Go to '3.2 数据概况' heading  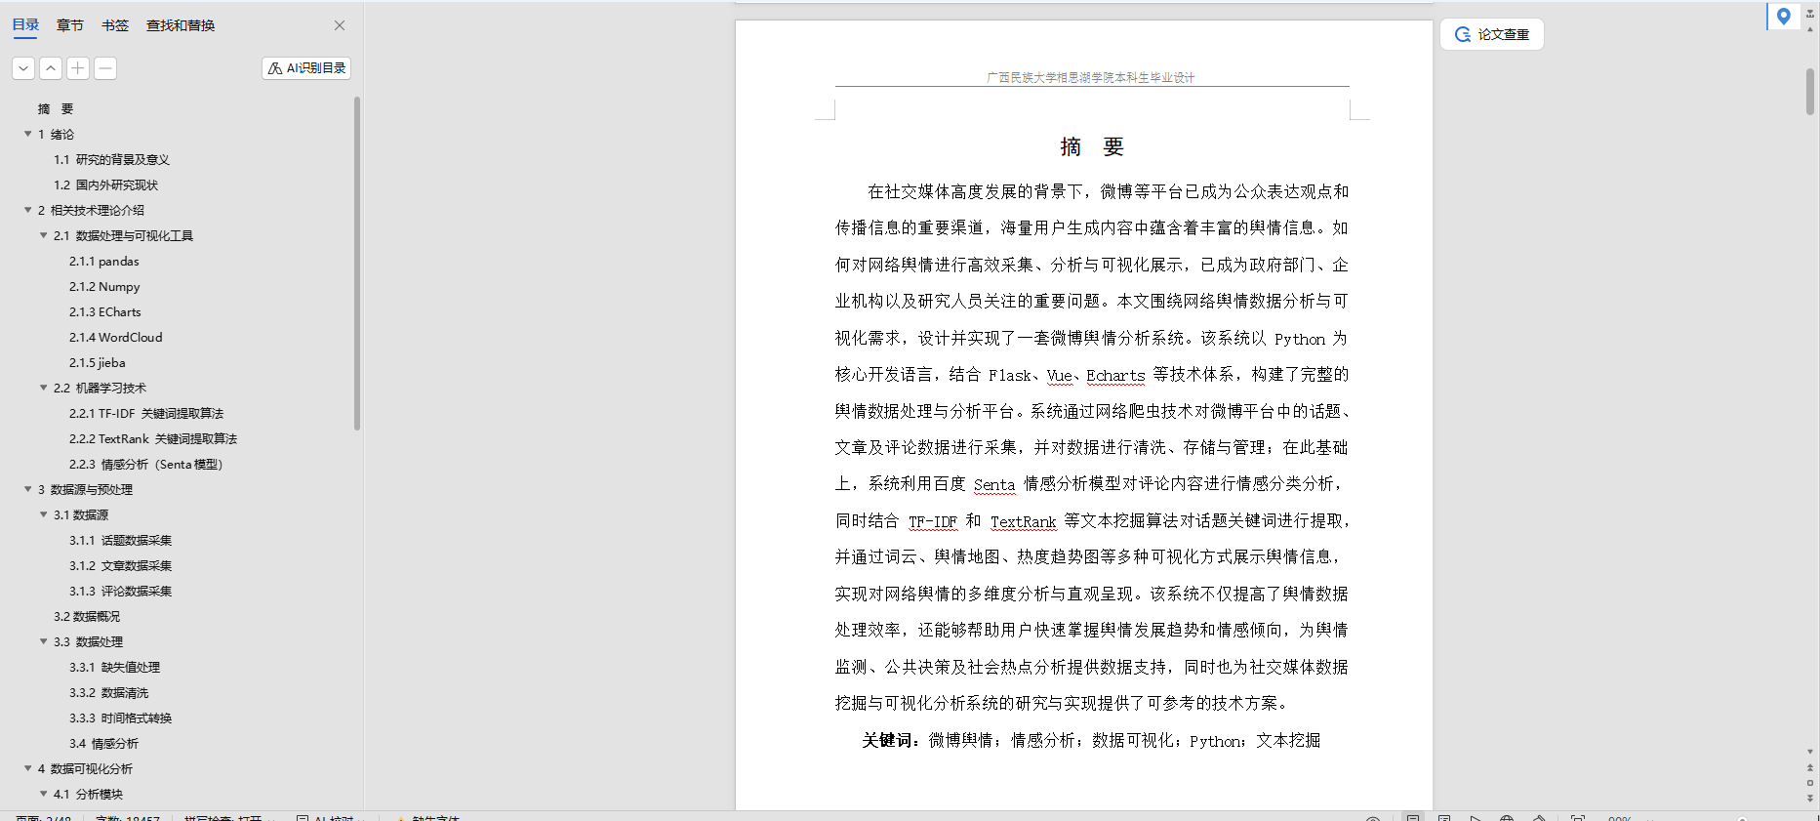pos(87,616)
